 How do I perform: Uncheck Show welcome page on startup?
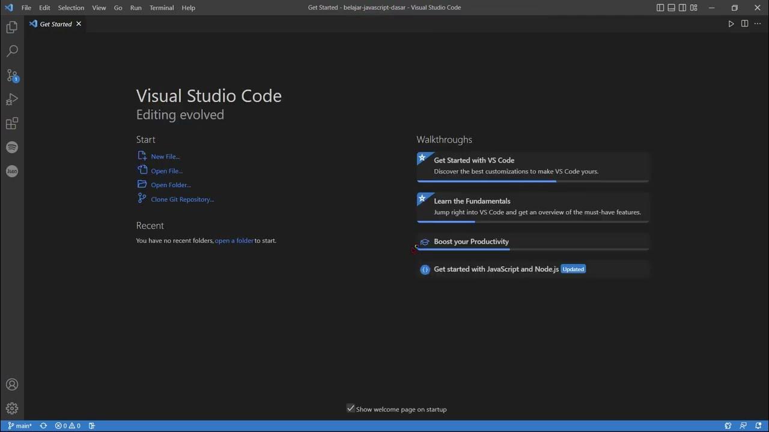351,409
